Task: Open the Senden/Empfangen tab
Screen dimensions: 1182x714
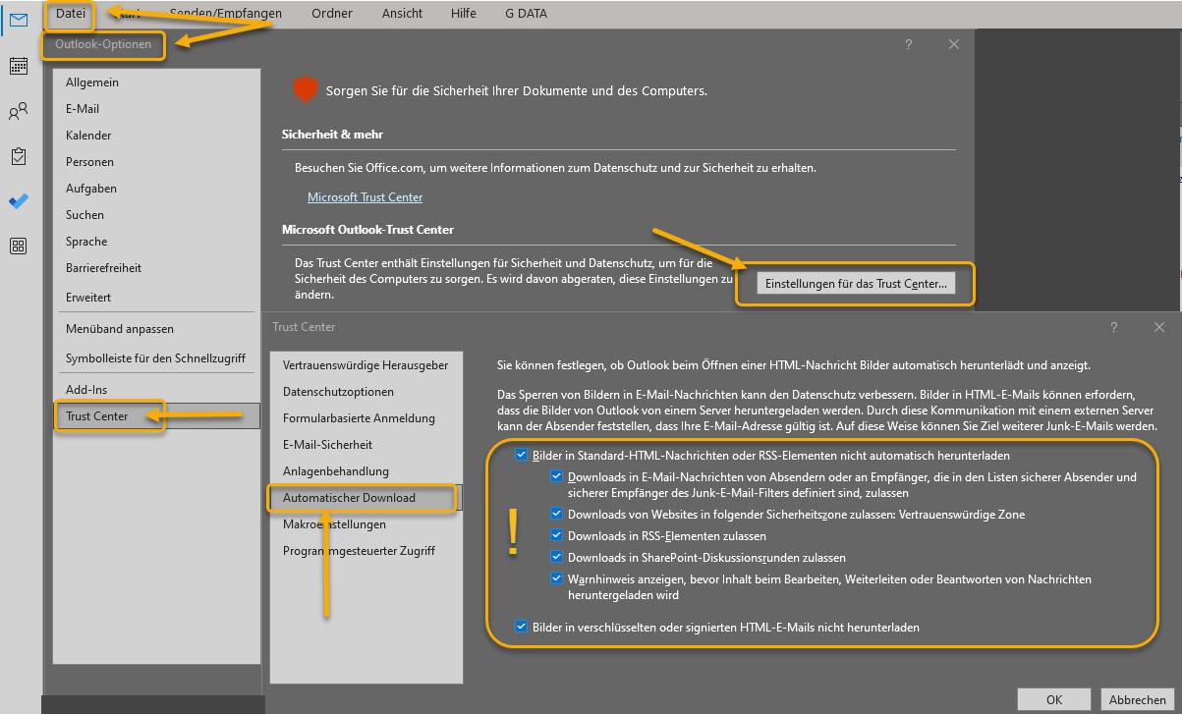Action: click(225, 14)
